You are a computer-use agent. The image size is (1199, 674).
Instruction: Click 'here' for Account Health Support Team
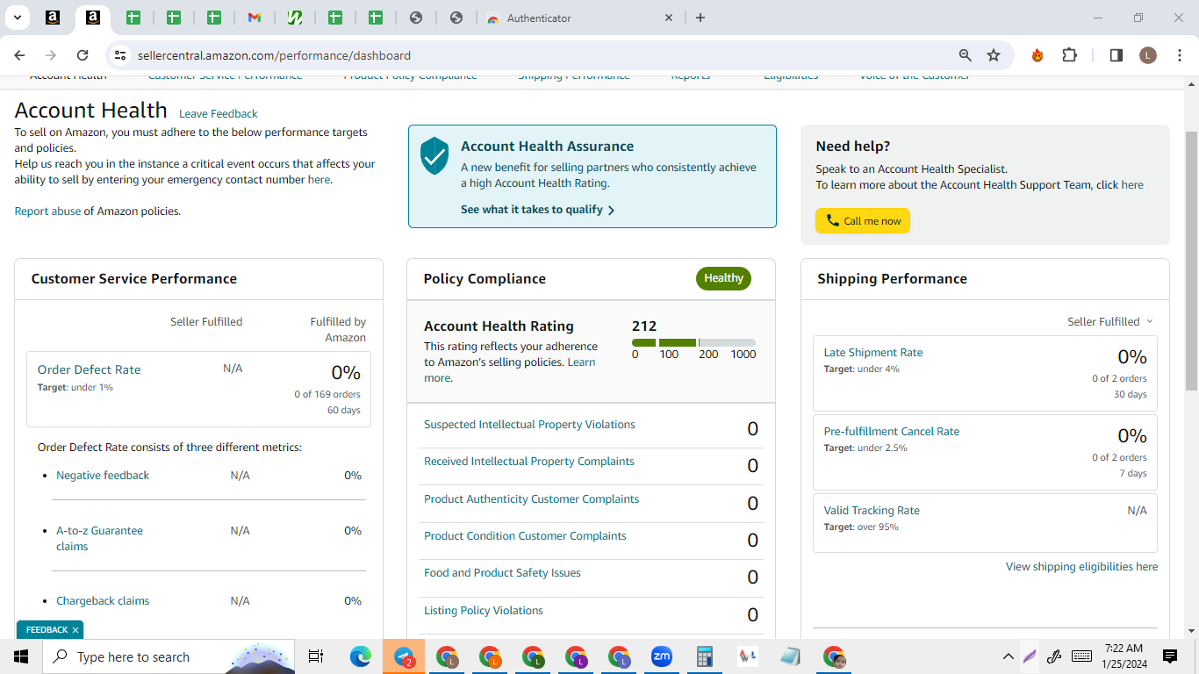click(x=1132, y=185)
